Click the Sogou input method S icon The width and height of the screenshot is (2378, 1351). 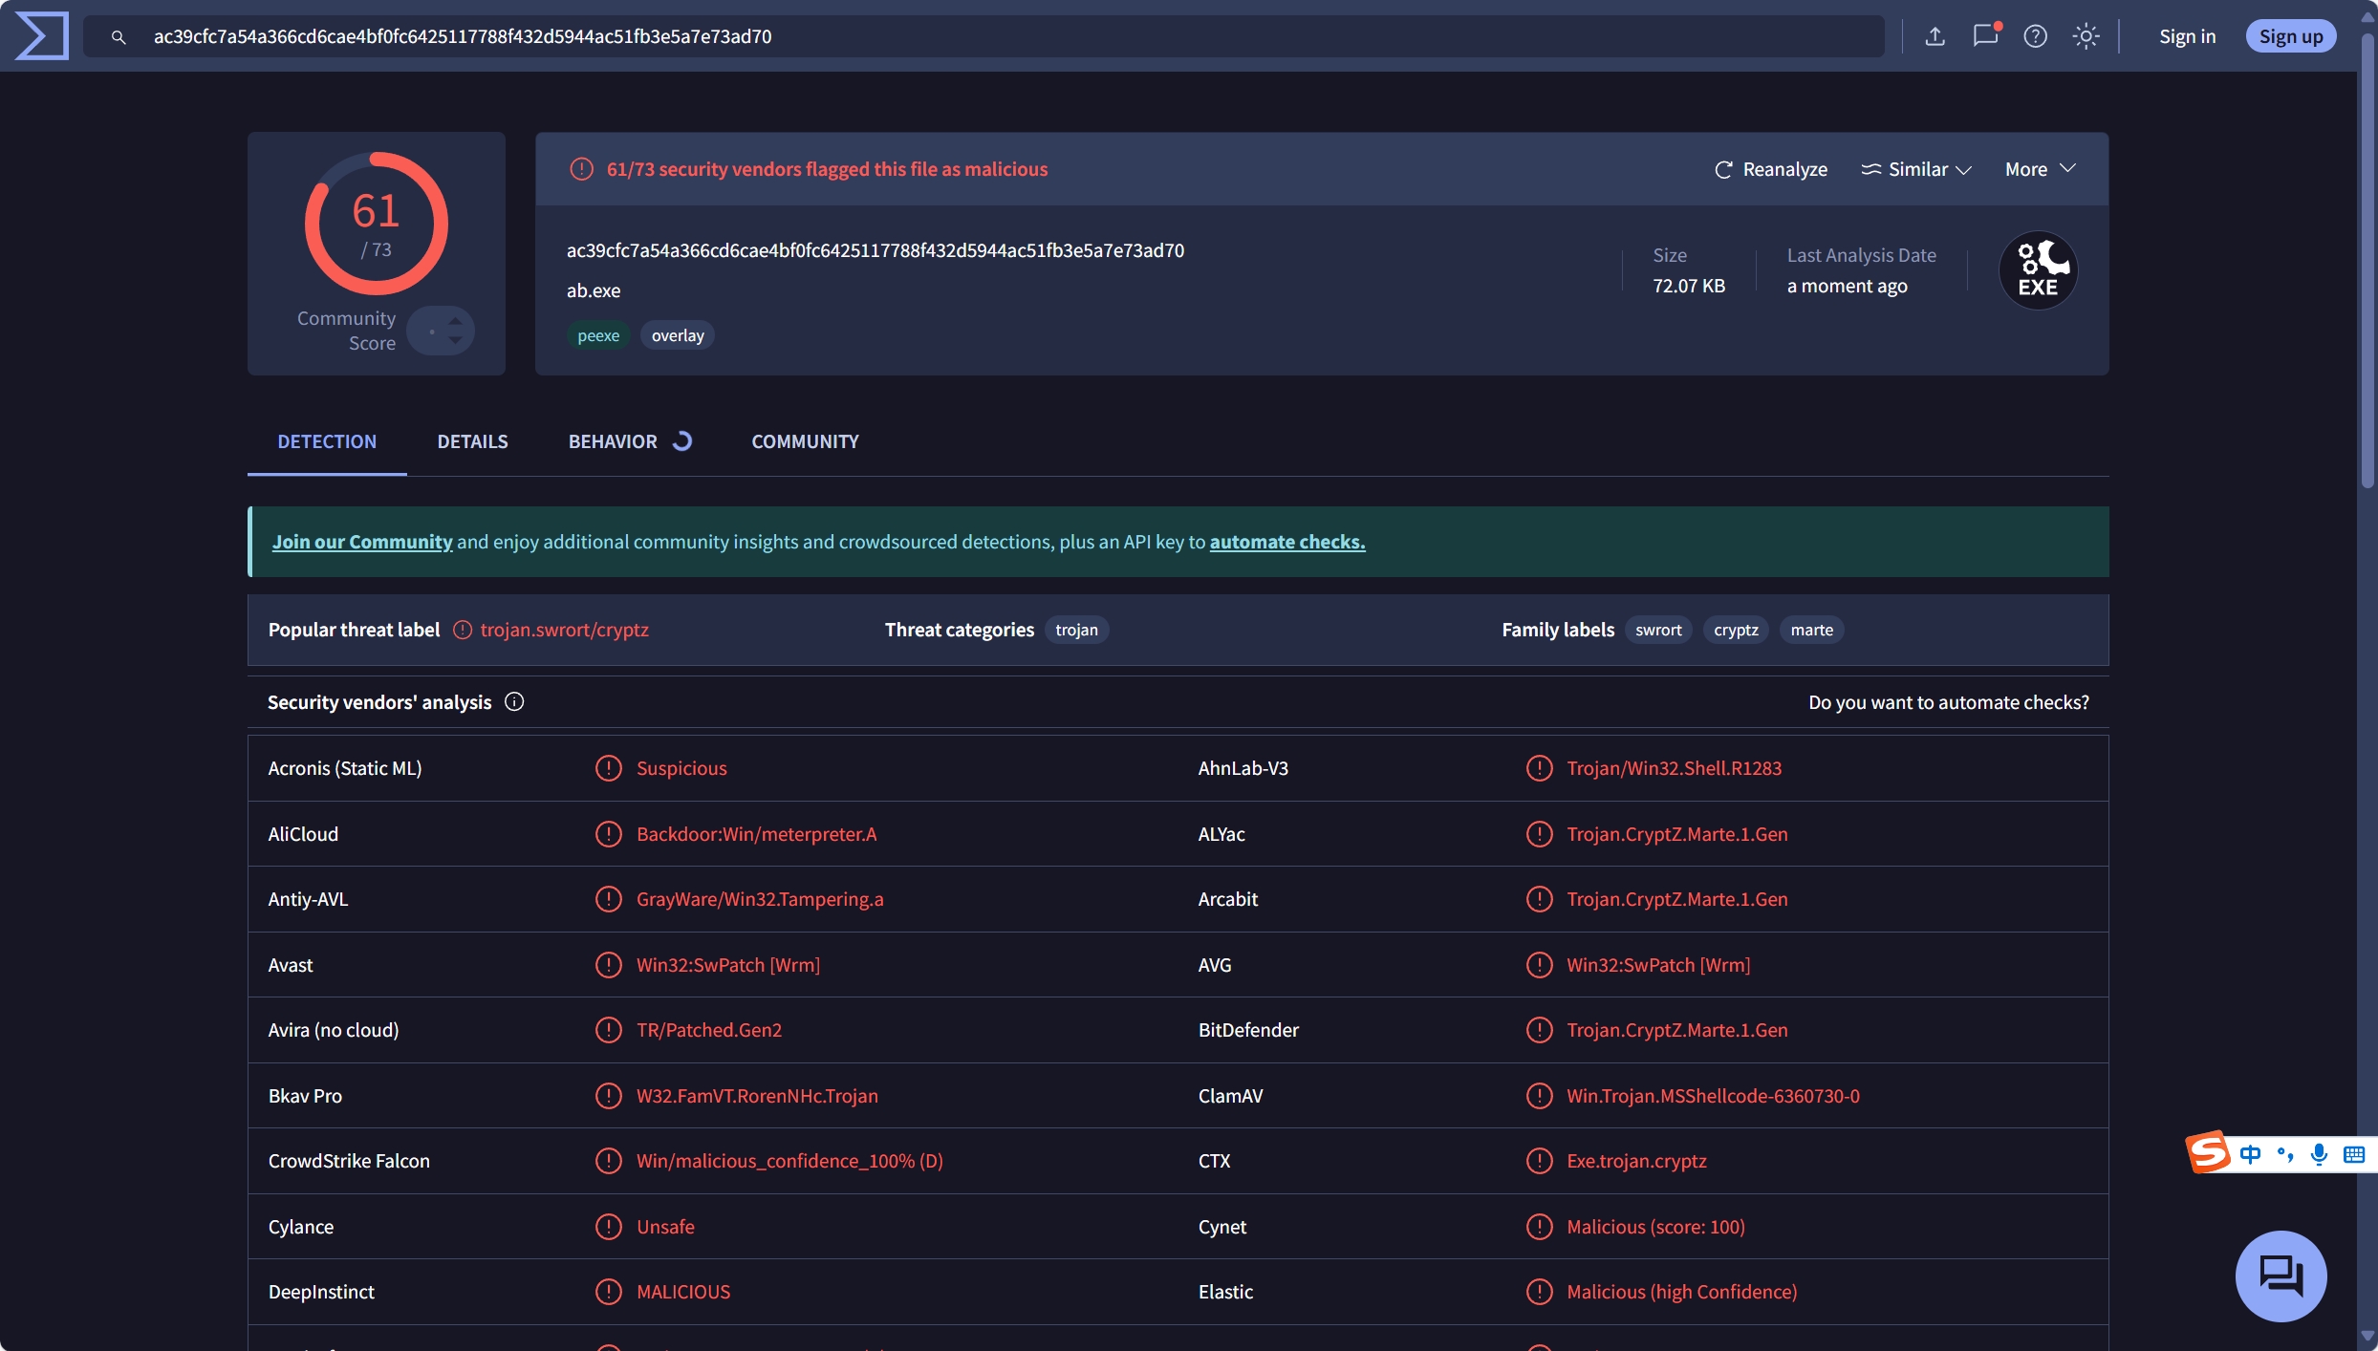point(2208,1151)
